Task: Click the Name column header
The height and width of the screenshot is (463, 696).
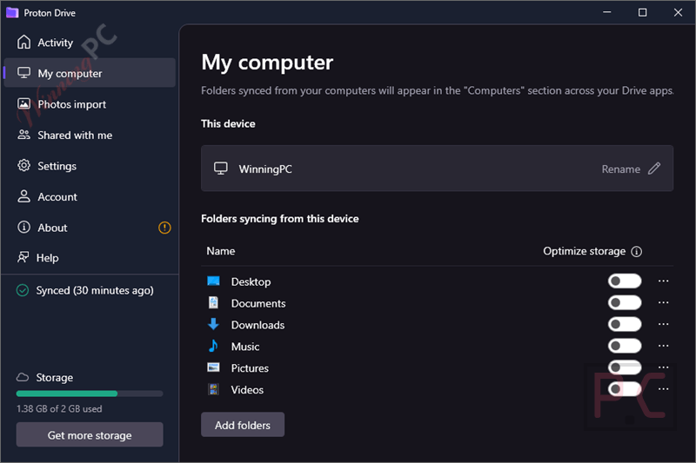Action: (221, 251)
